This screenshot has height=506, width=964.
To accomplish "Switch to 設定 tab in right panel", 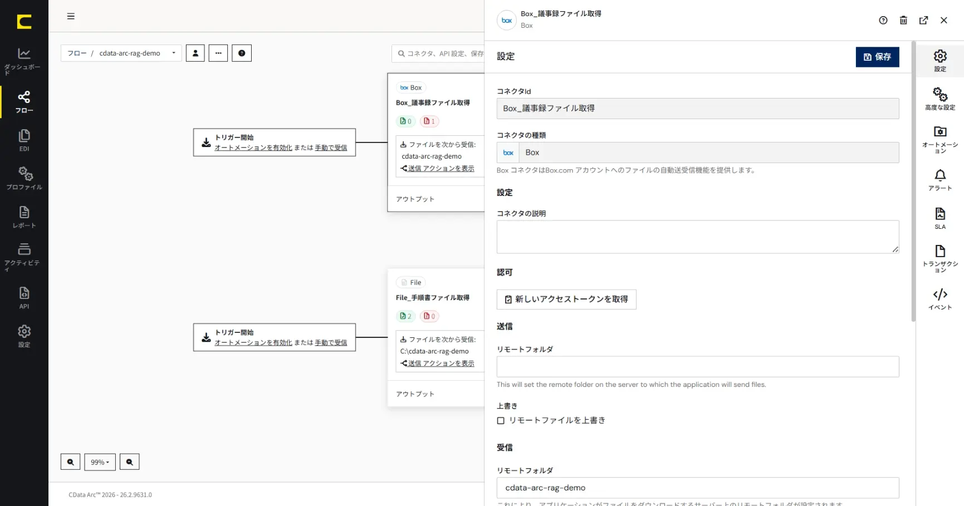I will (940, 61).
